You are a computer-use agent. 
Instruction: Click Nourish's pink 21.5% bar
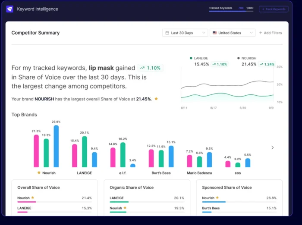click(x=36, y=151)
